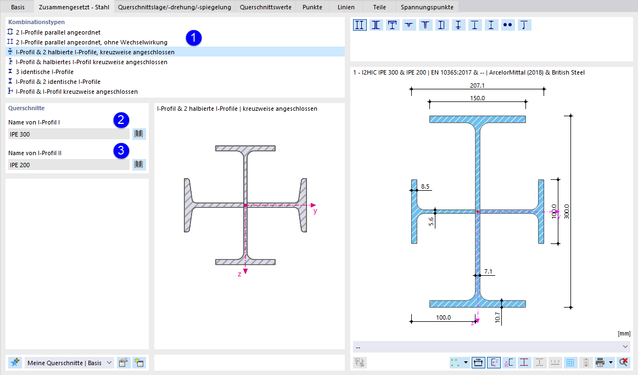Add section to favorites with star-plus icon
Viewport: 638px width, 375px height.
click(15, 362)
